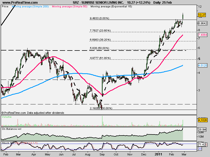Click the blue 20 stochastic level label
This screenshot has width=210, height=157.
pyautogui.click(x=200, y=149)
